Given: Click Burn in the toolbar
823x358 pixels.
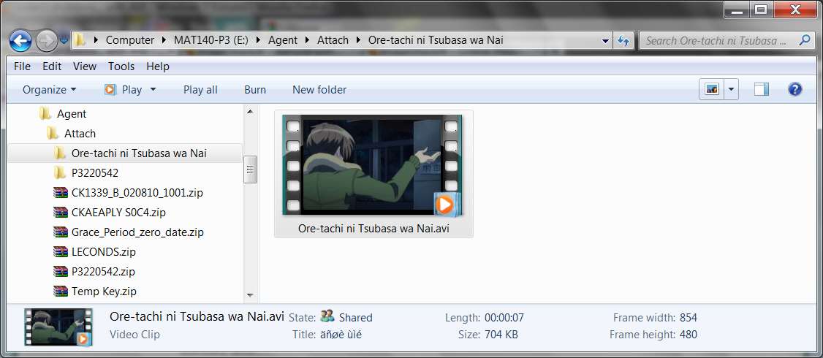Looking at the screenshot, I should (x=255, y=90).
